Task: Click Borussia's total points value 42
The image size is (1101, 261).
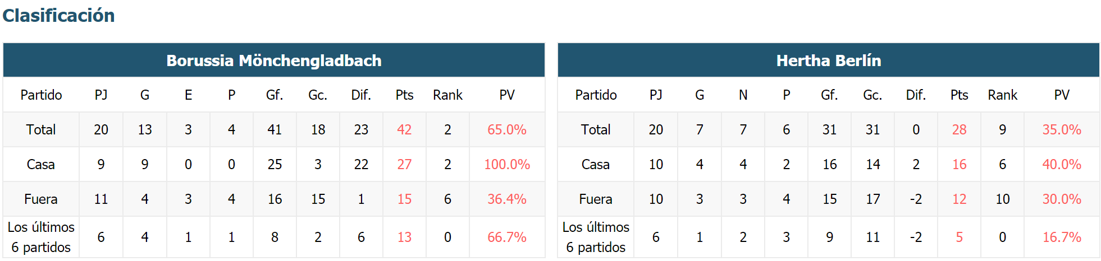Action: (404, 129)
